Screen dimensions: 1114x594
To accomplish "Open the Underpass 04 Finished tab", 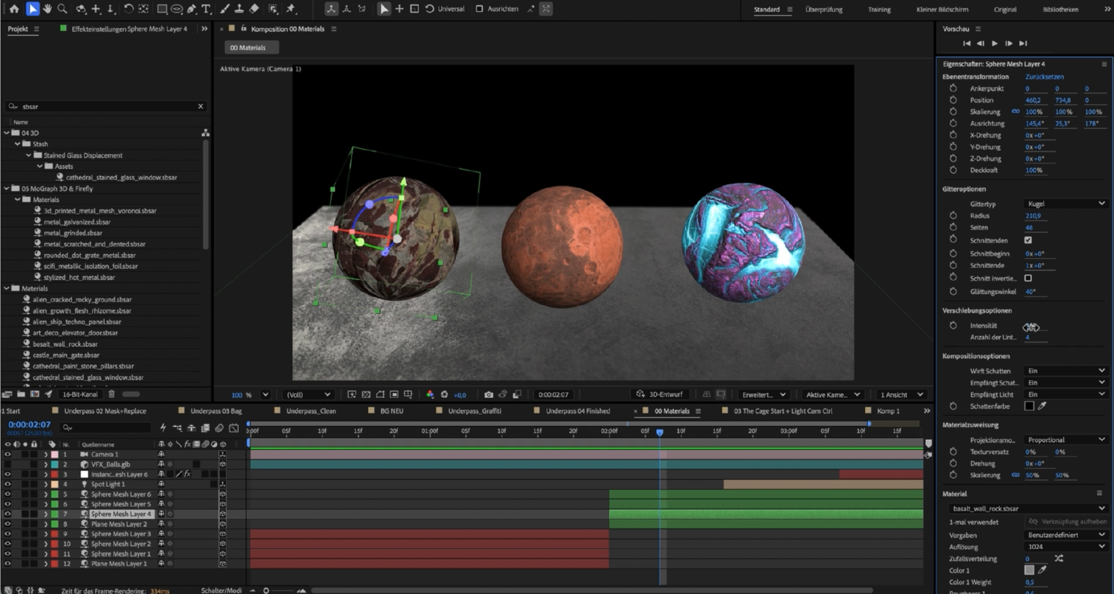I will 578,411.
